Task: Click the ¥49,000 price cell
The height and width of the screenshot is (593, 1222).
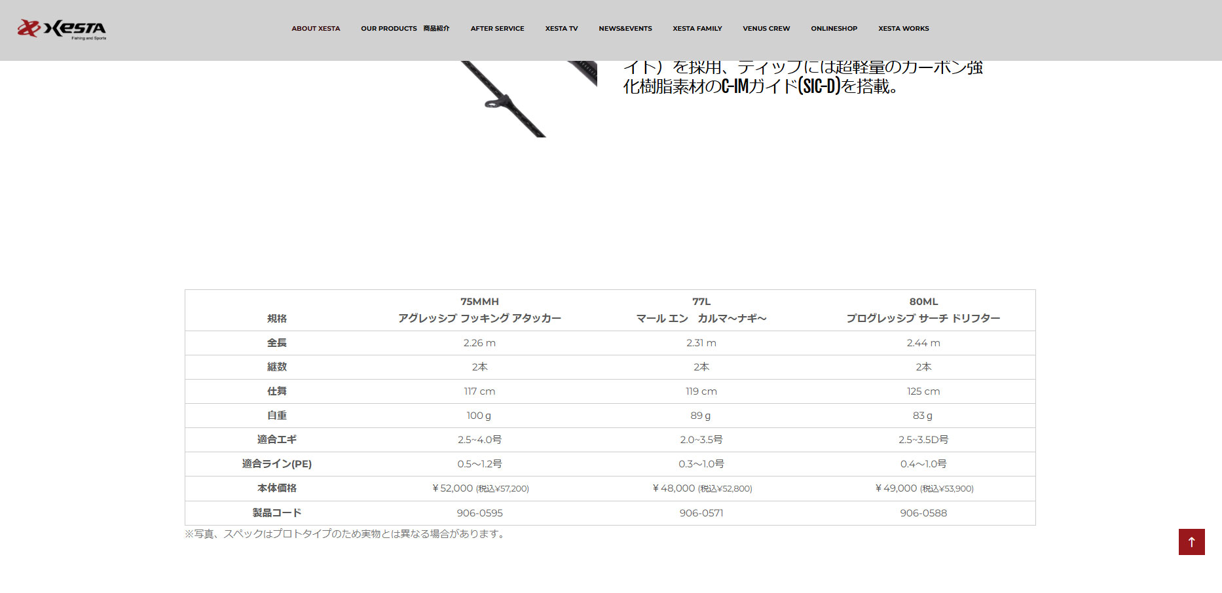Action: 924,488
